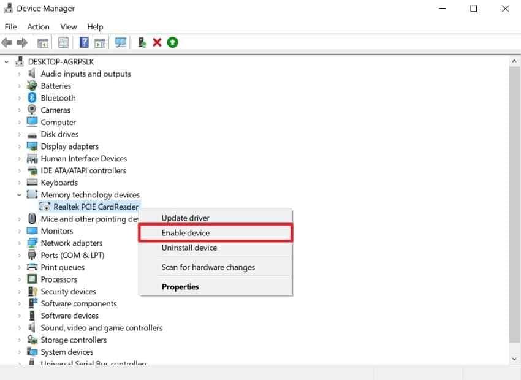Expand the Monitors node arrow
The width and height of the screenshot is (521, 380).
19,231
